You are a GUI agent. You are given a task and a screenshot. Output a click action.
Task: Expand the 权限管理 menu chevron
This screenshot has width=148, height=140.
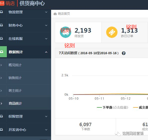click(x=46, y=116)
